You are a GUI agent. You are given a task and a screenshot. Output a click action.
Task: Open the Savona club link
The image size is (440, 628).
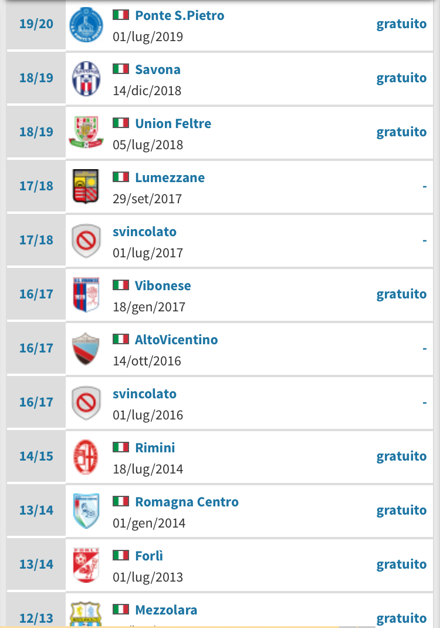pos(158,69)
